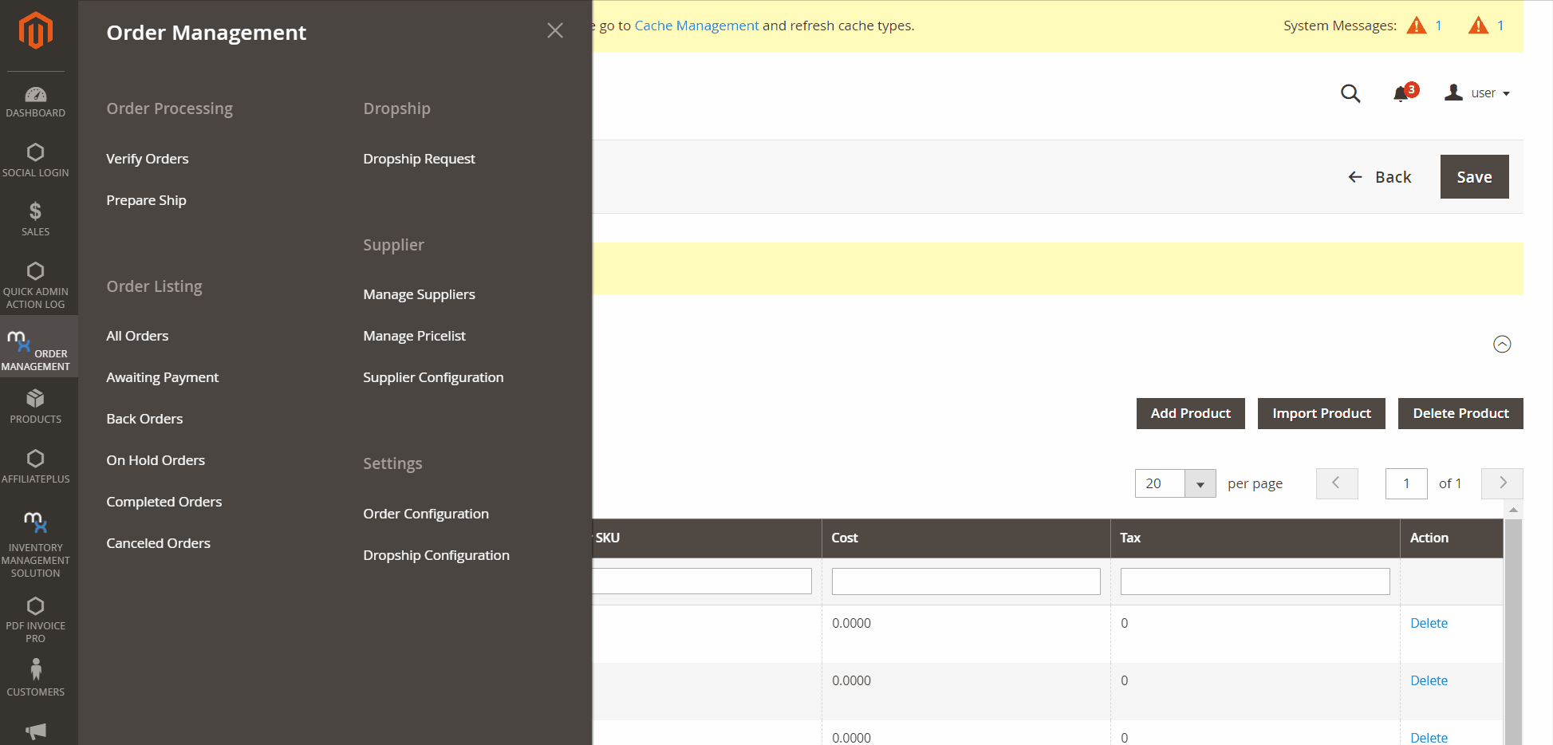Click the Save button

1474,177
